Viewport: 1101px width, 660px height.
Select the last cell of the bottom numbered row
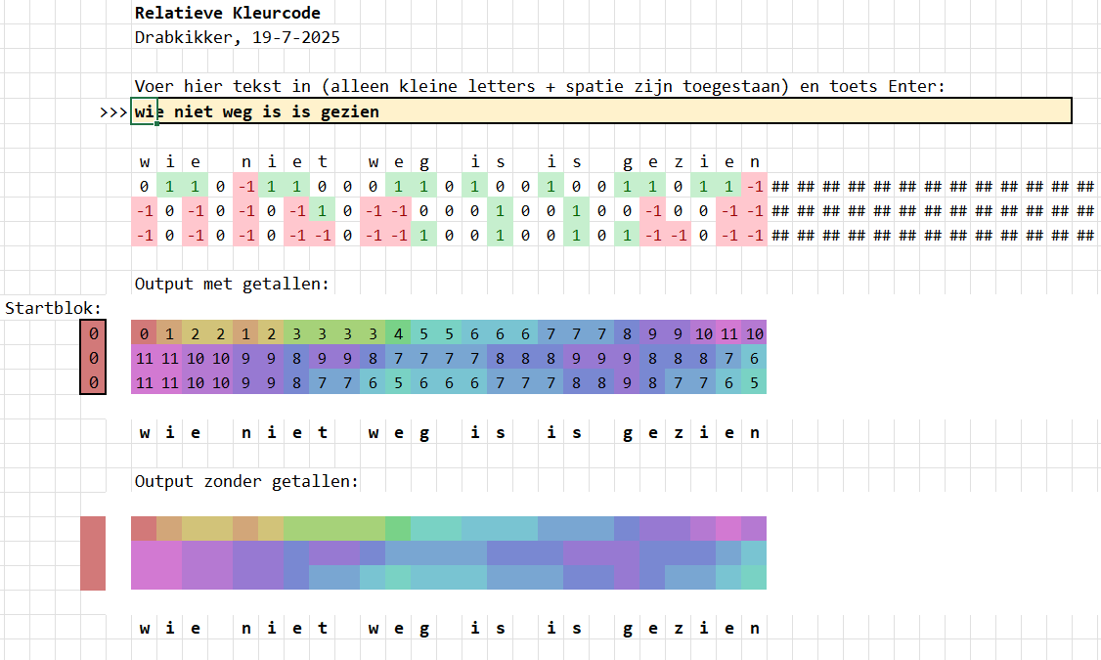(x=754, y=383)
